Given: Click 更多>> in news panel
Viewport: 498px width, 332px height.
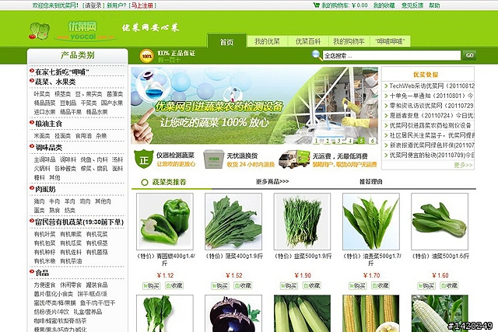Looking at the screenshot, I should point(464,165).
